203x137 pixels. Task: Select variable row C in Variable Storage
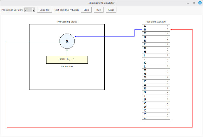pyautogui.click(x=156, y=33)
